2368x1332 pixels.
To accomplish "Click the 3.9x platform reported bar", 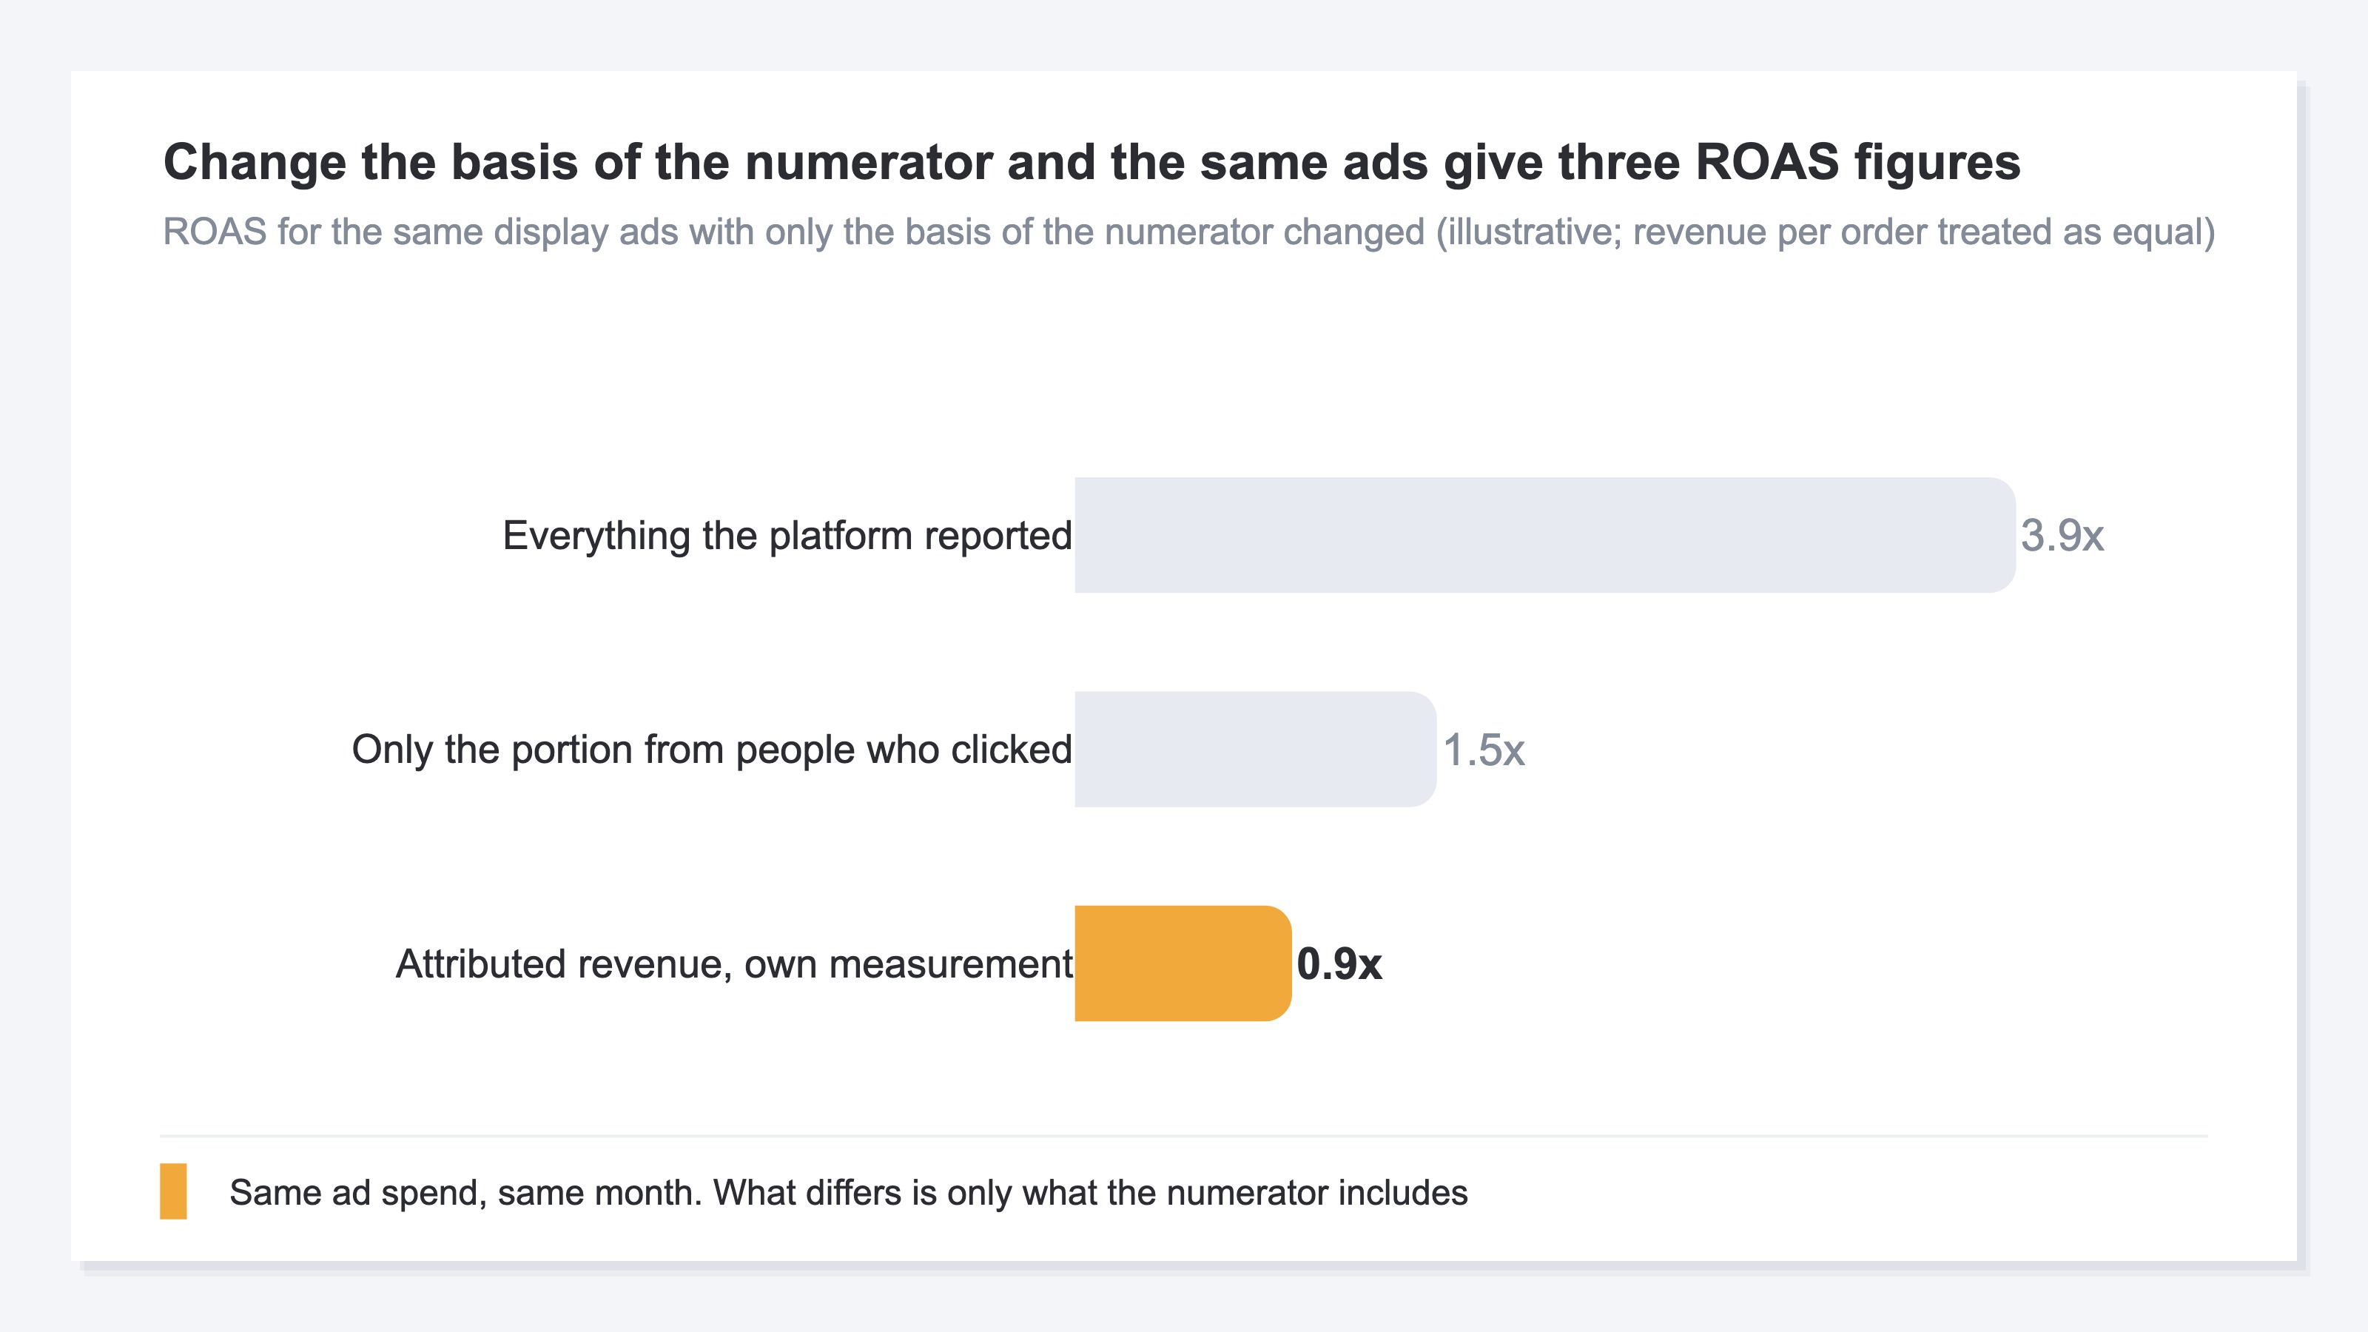I will tap(1545, 535).
